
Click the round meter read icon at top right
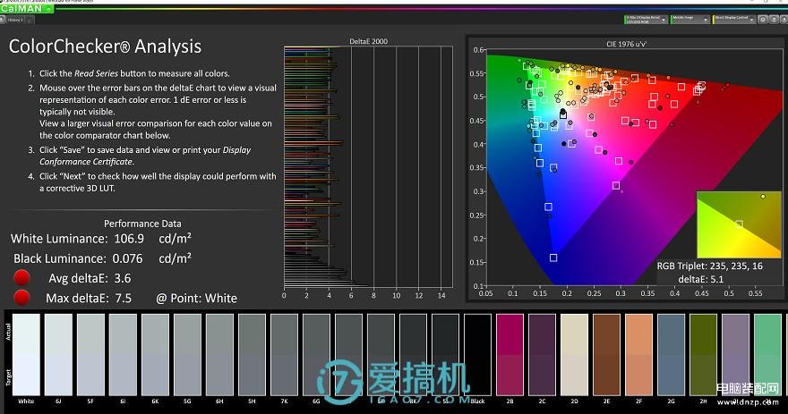(763, 20)
